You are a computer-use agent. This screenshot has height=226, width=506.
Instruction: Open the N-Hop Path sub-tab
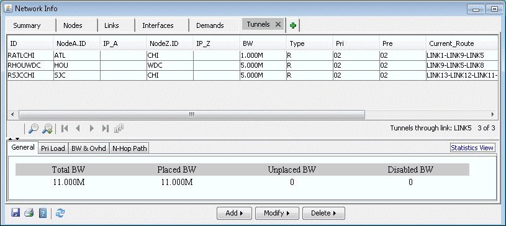coord(129,148)
